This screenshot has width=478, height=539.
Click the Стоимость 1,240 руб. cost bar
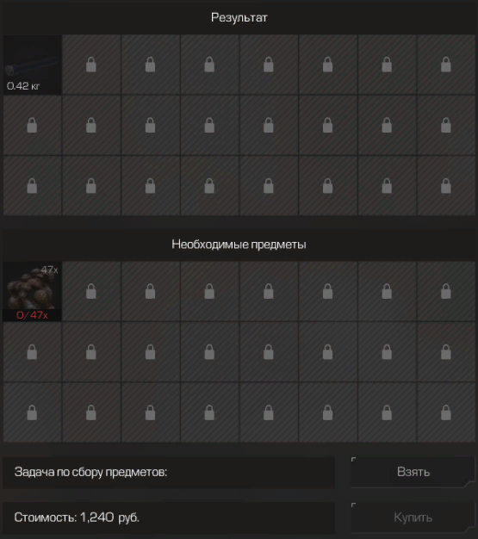coord(169,517)
